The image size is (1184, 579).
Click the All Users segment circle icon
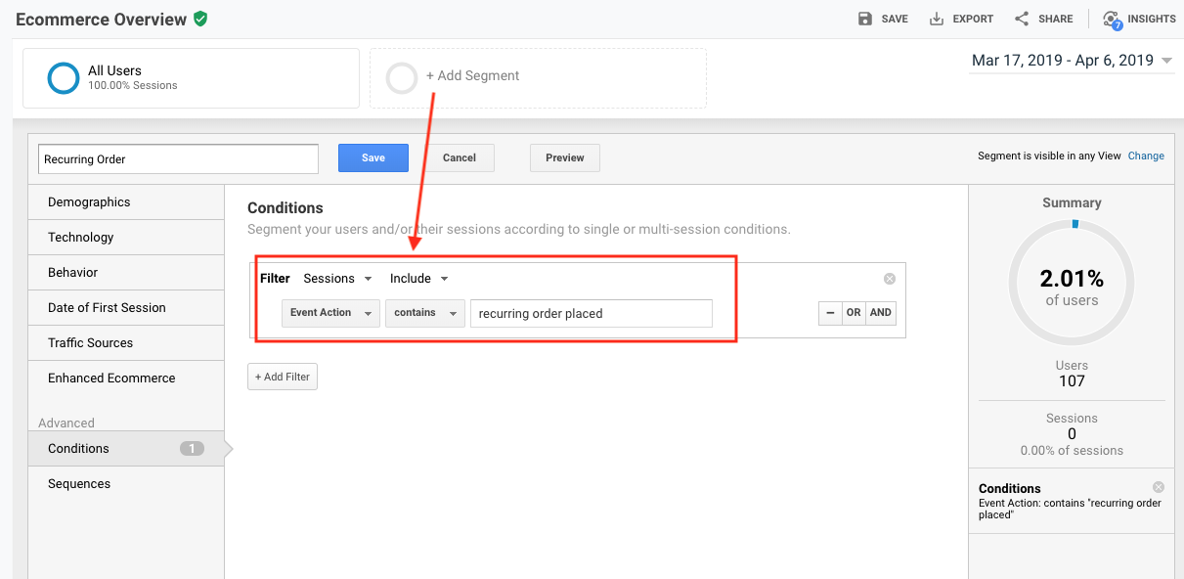tap(64, 78)
